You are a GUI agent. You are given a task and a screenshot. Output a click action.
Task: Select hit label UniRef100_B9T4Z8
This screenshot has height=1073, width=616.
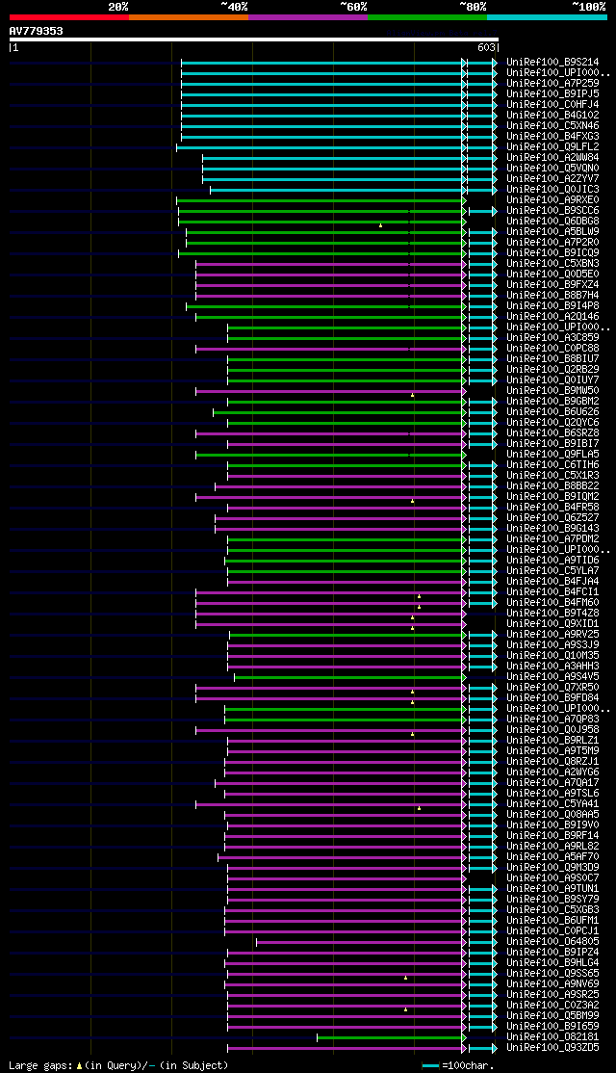(x=552, y=614)
